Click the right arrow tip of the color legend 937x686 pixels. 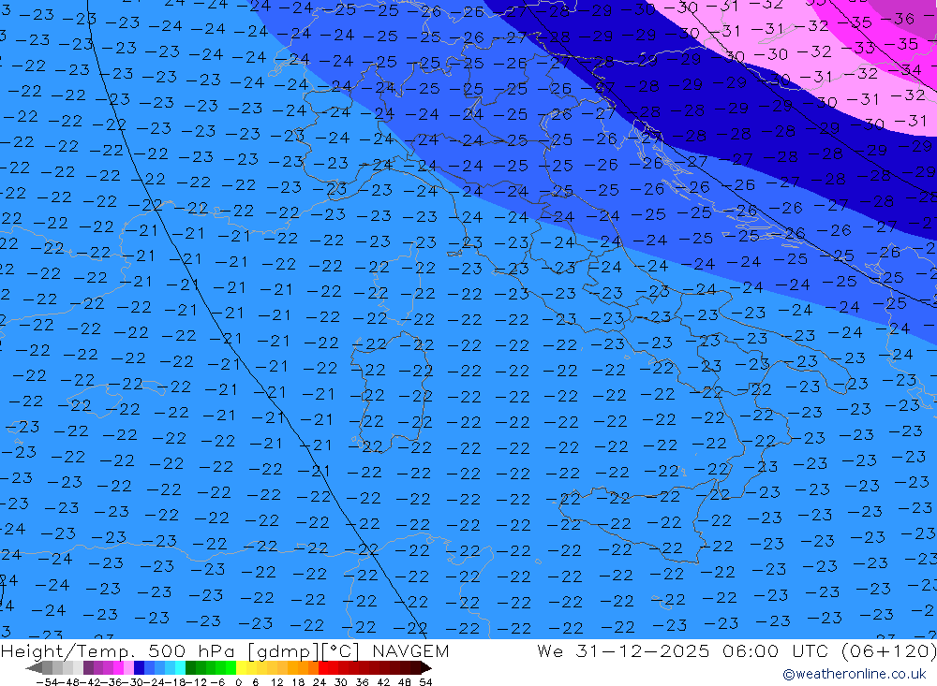click(426, 668)
